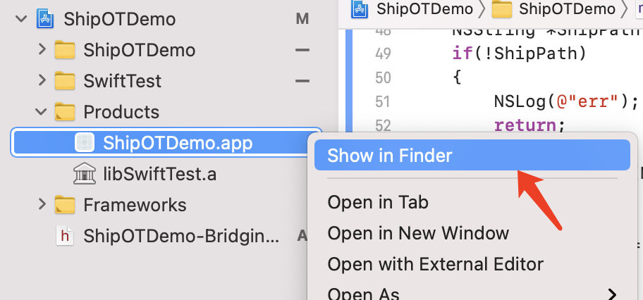
Task: Expand the Frameworks group
Action: (x=42, y=205)
